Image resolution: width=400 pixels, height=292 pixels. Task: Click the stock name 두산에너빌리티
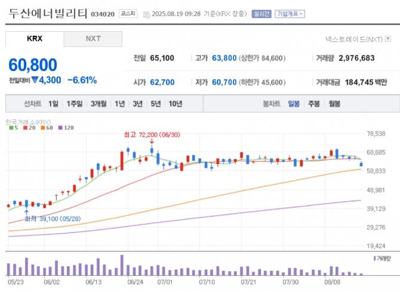click(48, 13)
